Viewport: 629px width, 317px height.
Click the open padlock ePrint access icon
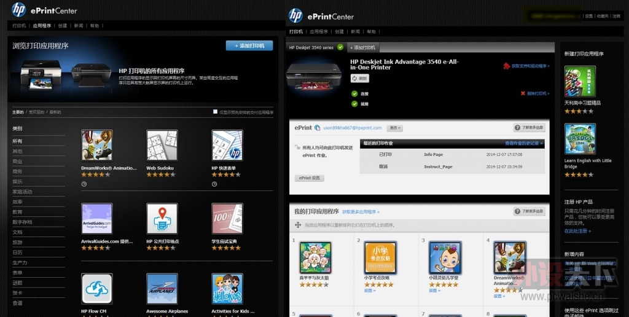pyautogui.click(x=297, y=147)
